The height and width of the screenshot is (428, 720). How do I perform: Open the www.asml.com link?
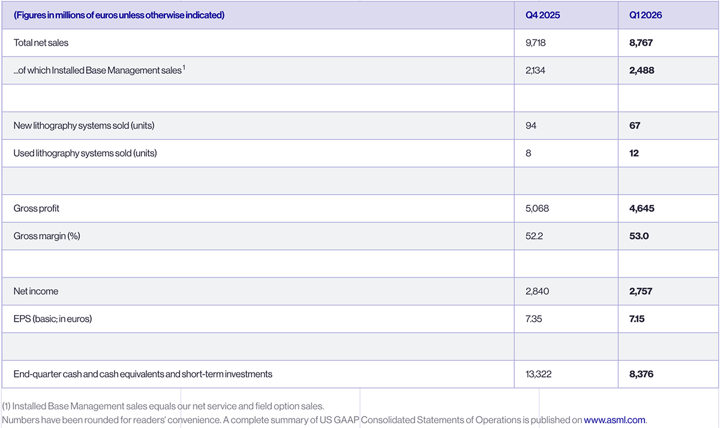(614, 420)
